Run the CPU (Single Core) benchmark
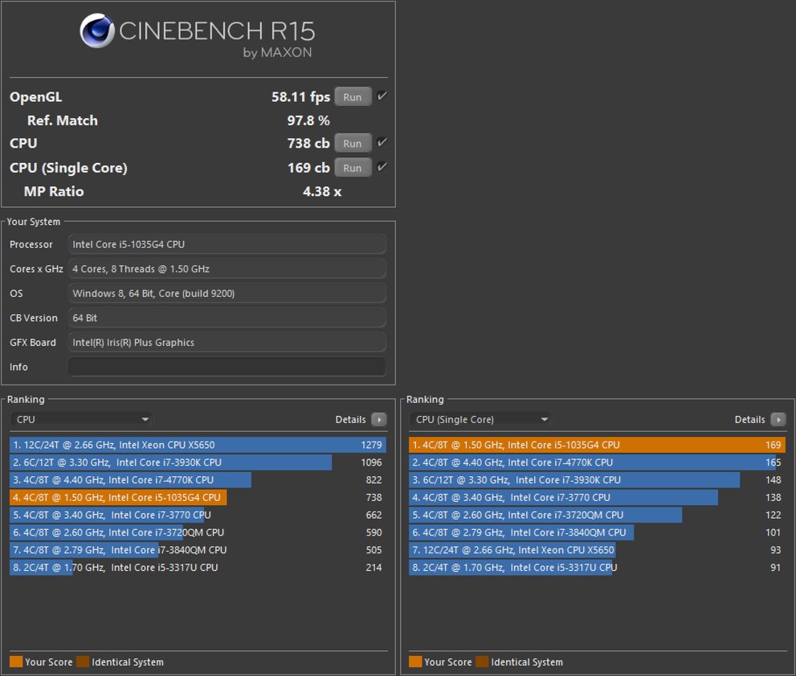 click(x=353, y=168)
